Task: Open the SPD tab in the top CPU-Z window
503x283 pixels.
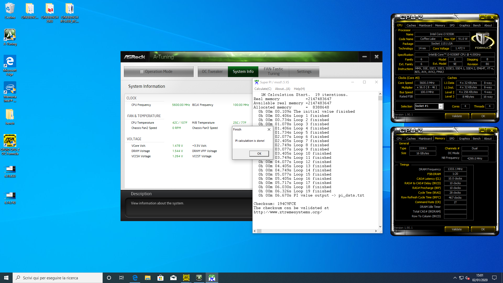Action: click(x=452, y=25)
